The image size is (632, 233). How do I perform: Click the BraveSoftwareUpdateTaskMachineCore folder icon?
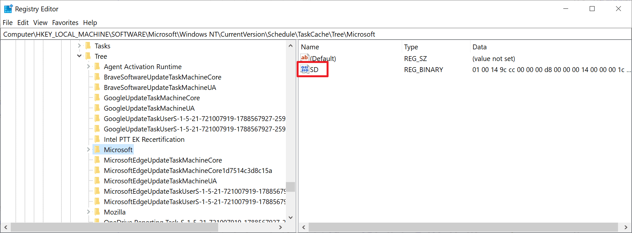(97, 77)
